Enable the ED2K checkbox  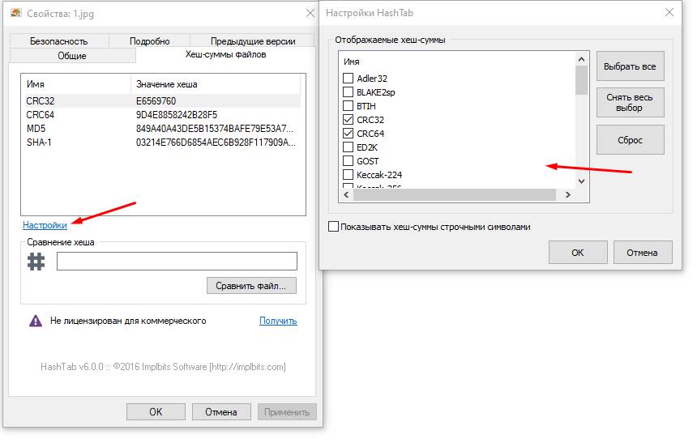coord(348,147)
